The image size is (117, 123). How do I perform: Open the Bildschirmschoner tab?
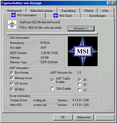pos(42,11)
